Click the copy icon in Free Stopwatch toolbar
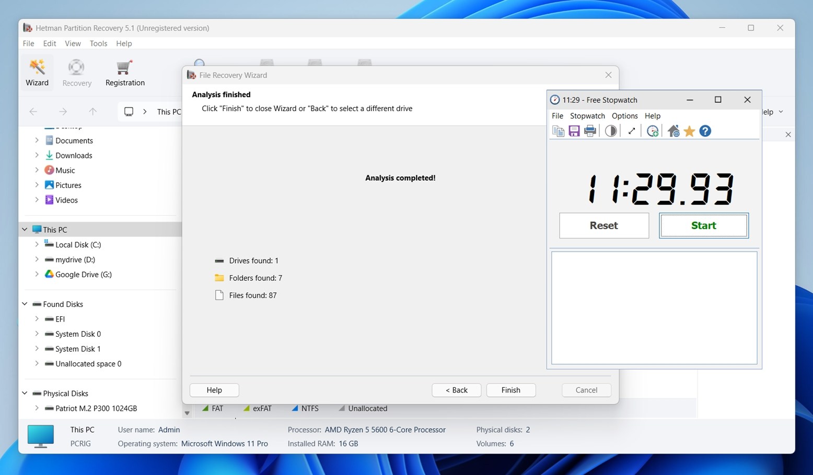Image resolution: width=813 pixels, height=475 pixels. coord(558,131)
